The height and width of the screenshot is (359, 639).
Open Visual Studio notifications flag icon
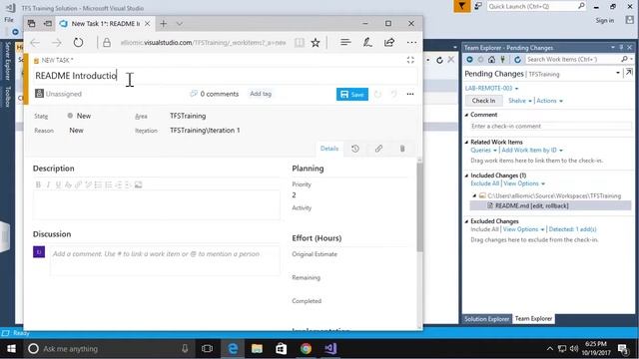(461, 6)
